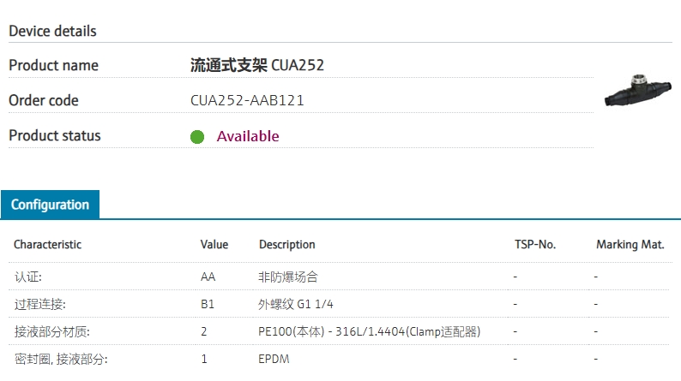
Task: Click the green product status dot
Action: pos(197,137)
